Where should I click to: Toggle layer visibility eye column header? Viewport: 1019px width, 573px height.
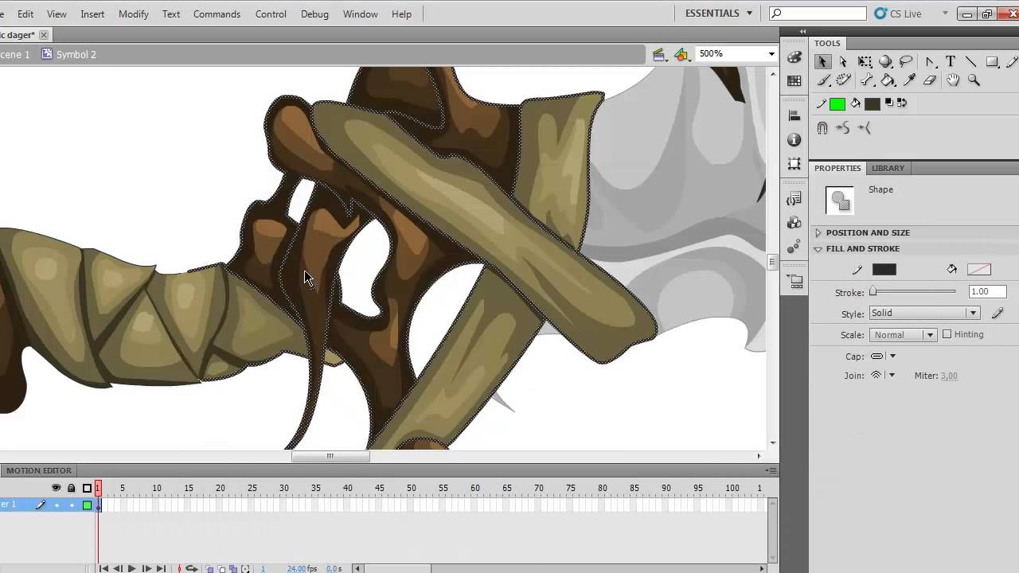click(x=56, y=488)
